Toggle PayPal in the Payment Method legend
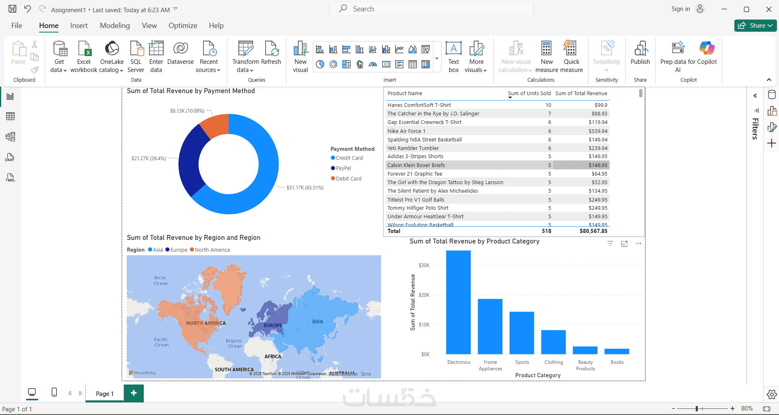Image resolution: width=779 pixels, height=415 pixels. click(x=341, y=168)
